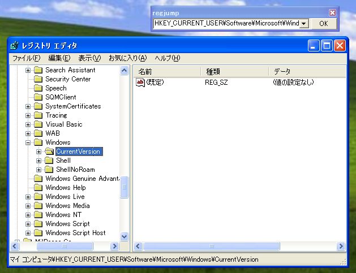Viewport: 356px width, 273px height.
Task: Expand the Search Assistant key
Action: click(x=28, y=70)
